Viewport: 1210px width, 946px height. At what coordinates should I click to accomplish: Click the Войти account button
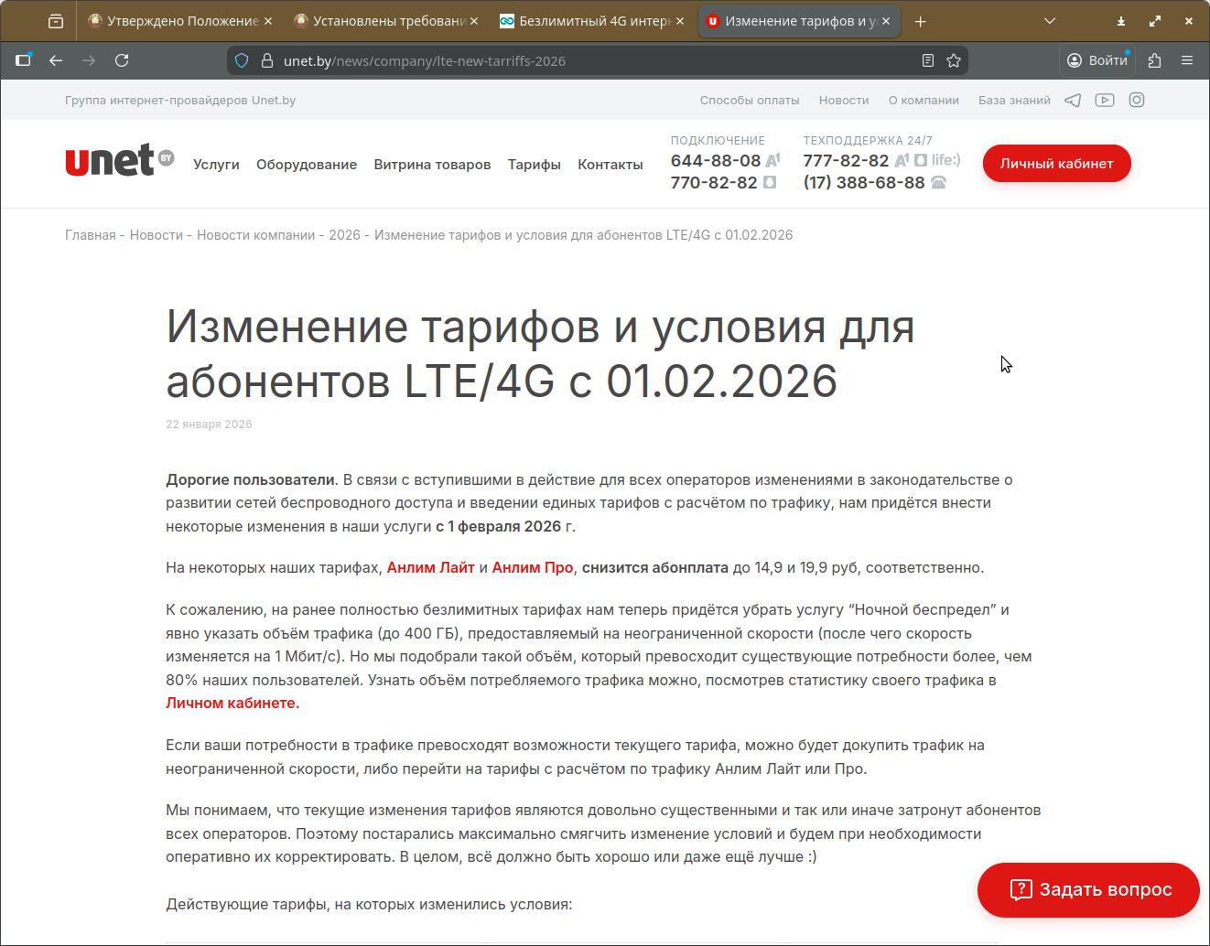point(1097,60)
